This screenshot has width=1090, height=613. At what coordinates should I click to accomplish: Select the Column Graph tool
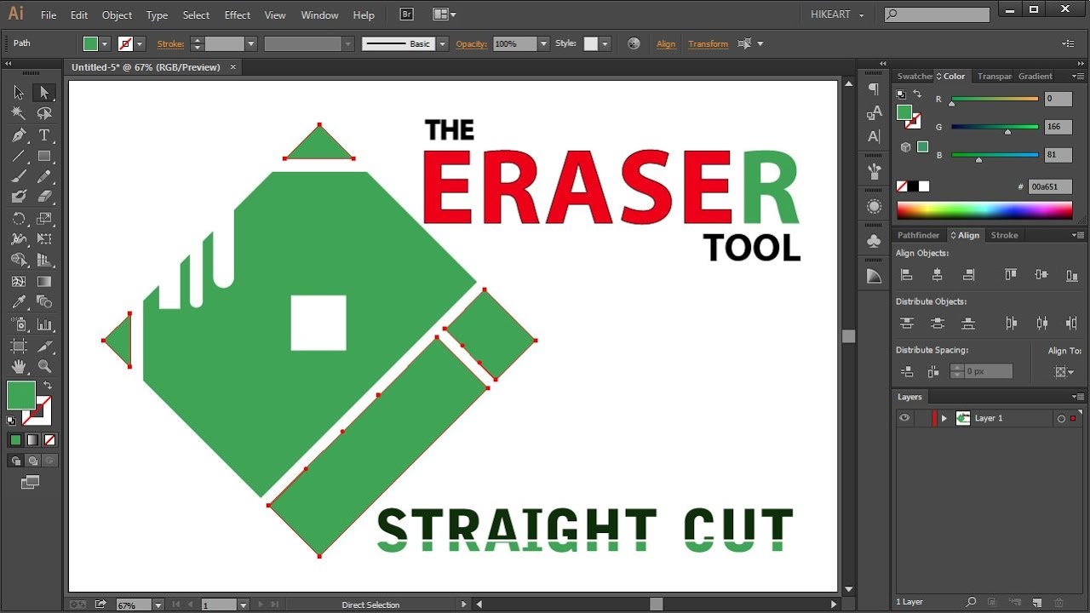44,324
